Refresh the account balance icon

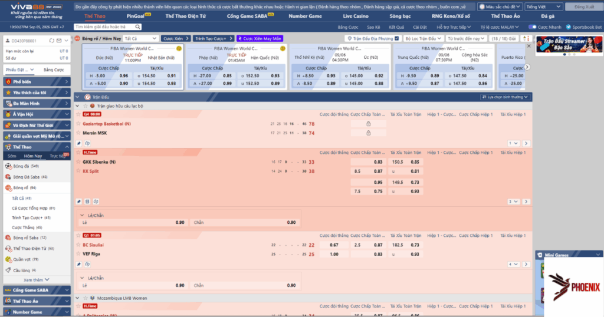click(52, 41)
